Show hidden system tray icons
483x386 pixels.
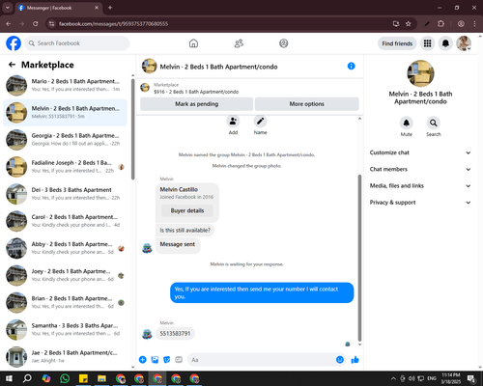pyautogui.click(x=393, y=378)
